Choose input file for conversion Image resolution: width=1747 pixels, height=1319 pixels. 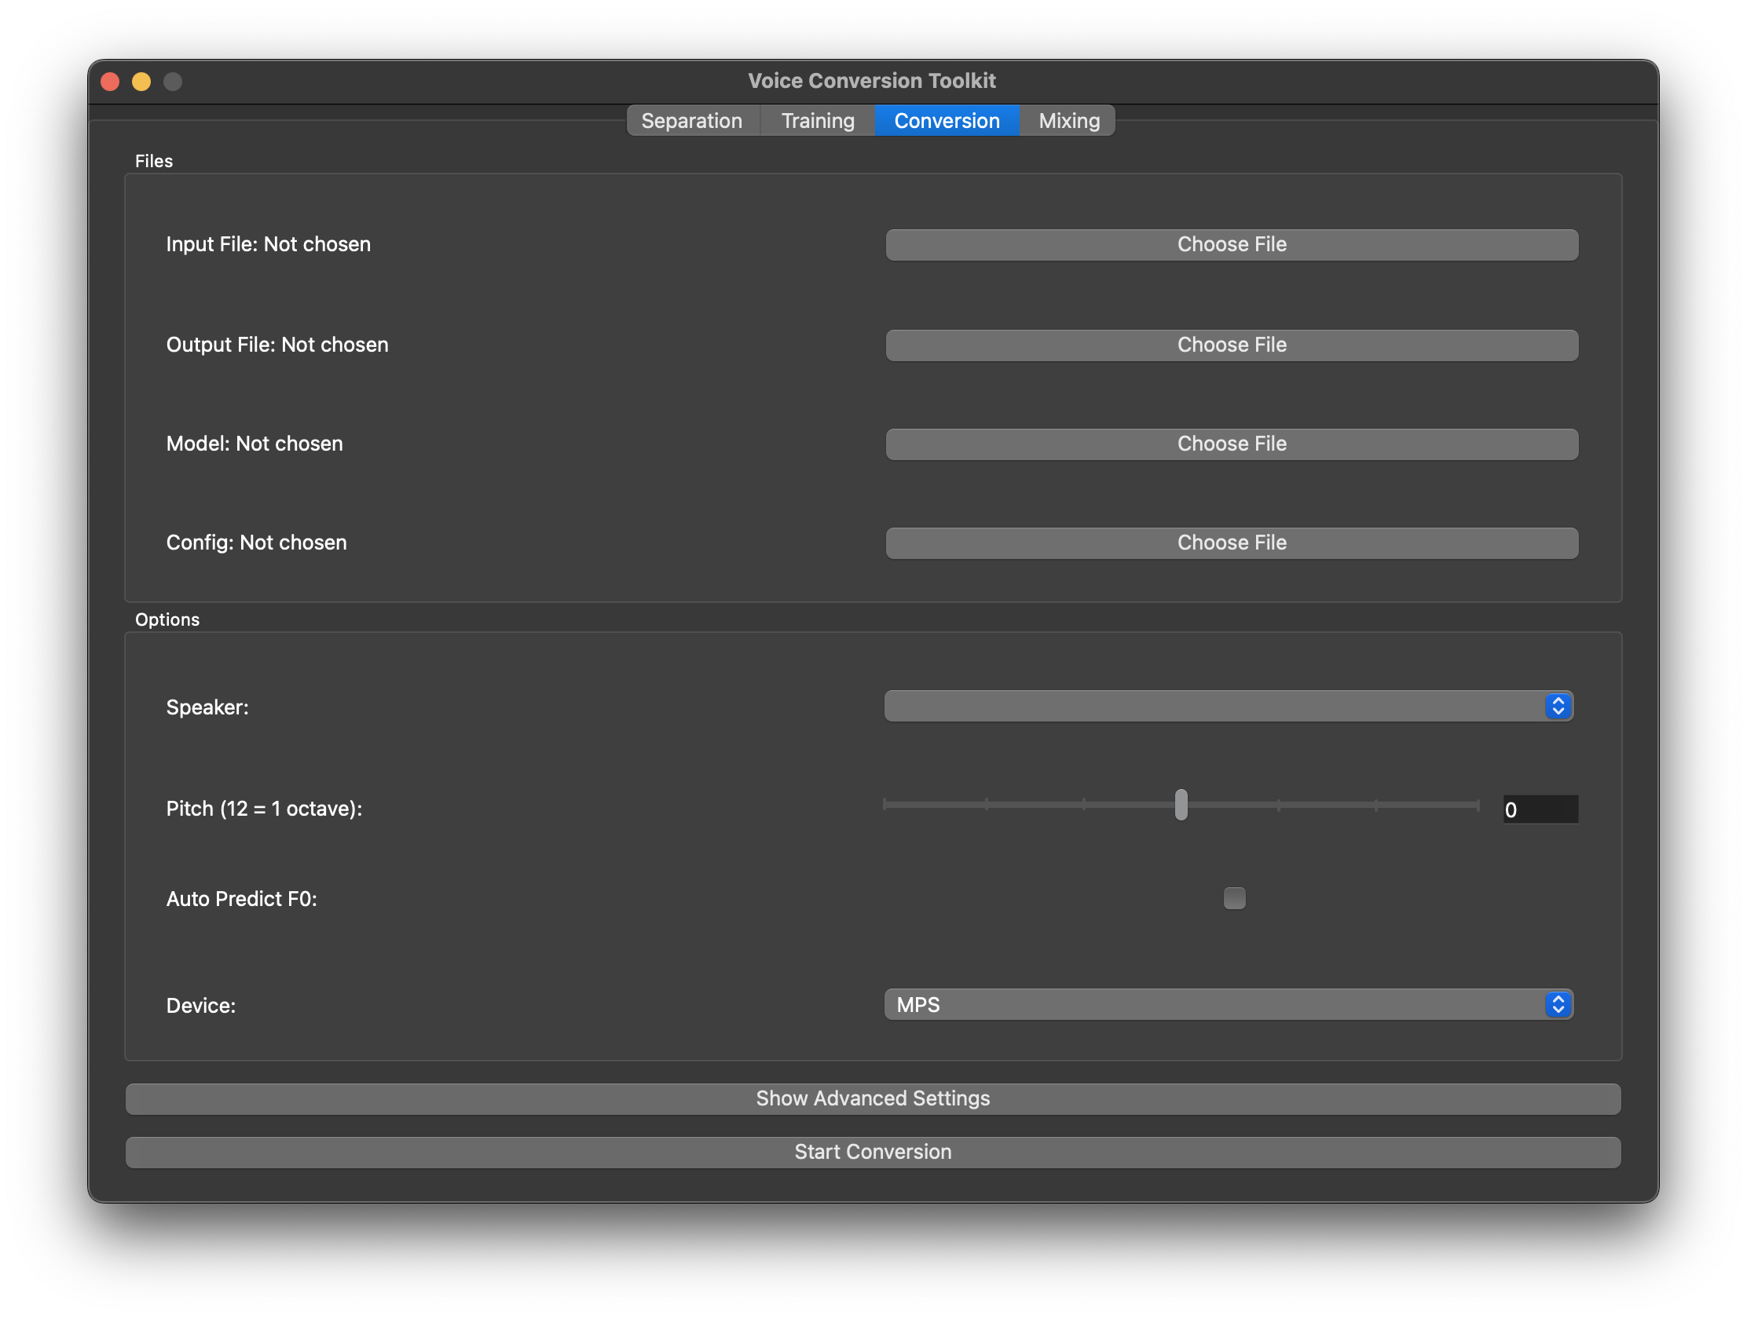click(1232, 244)
